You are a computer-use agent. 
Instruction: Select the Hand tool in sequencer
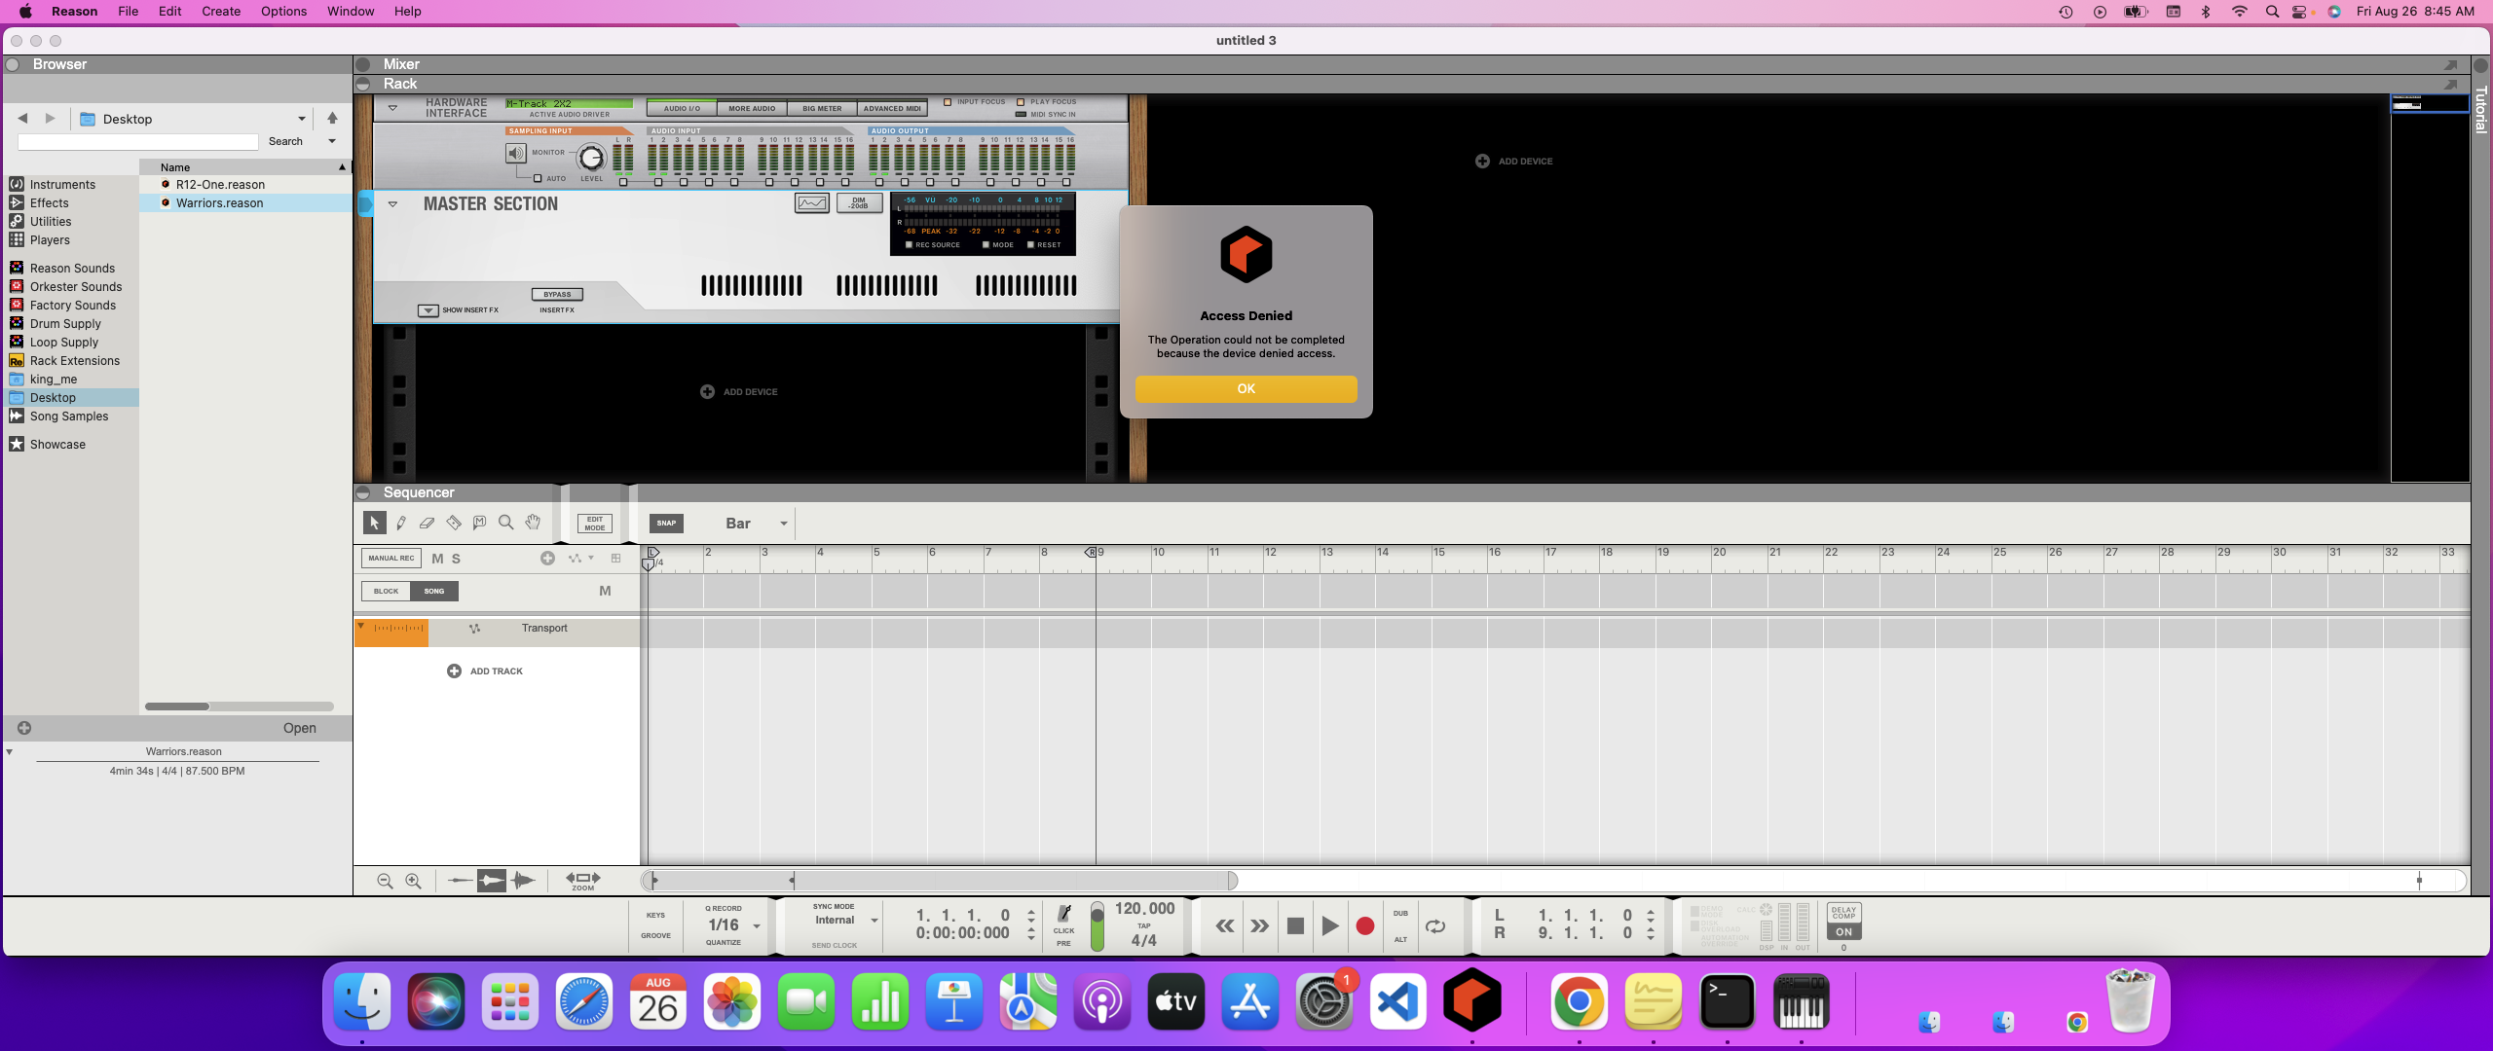(x=533, y=524)
